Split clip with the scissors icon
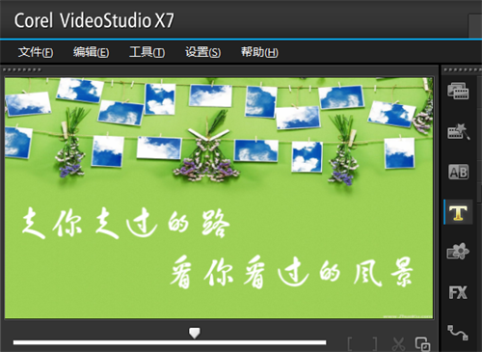The width and height of the screenshot is (482, 352). pos(398,344)
